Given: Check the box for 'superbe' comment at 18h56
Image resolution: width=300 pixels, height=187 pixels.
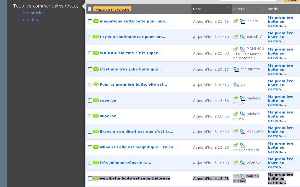Looking at the screenshot, I should point(90,101).
